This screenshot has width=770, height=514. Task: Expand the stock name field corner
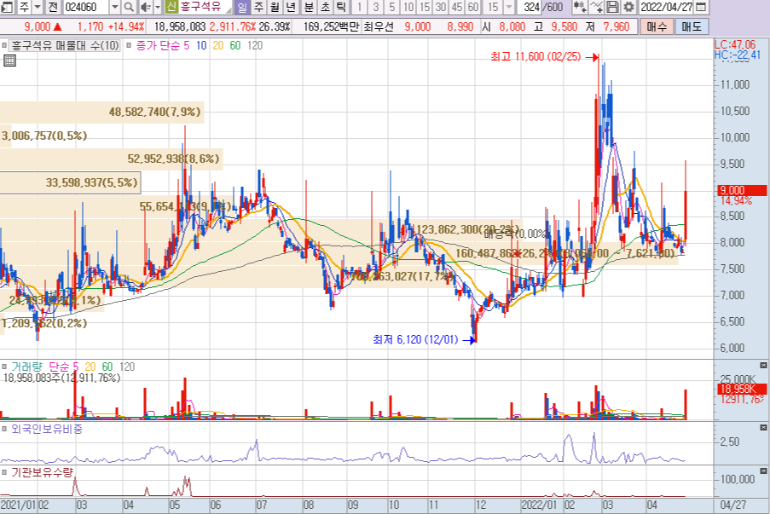(x=229, y=10)
